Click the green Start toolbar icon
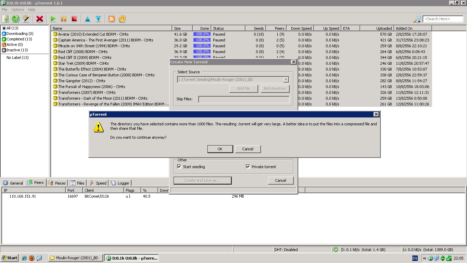This screenshot has width=467, height=263. (x=53, y=19)
